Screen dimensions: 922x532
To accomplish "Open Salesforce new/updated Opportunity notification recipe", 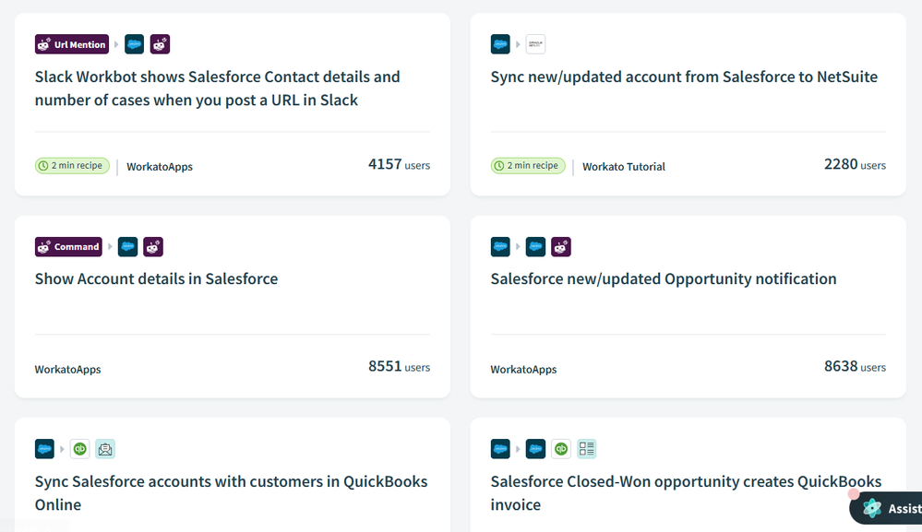I will pos(664,279).
